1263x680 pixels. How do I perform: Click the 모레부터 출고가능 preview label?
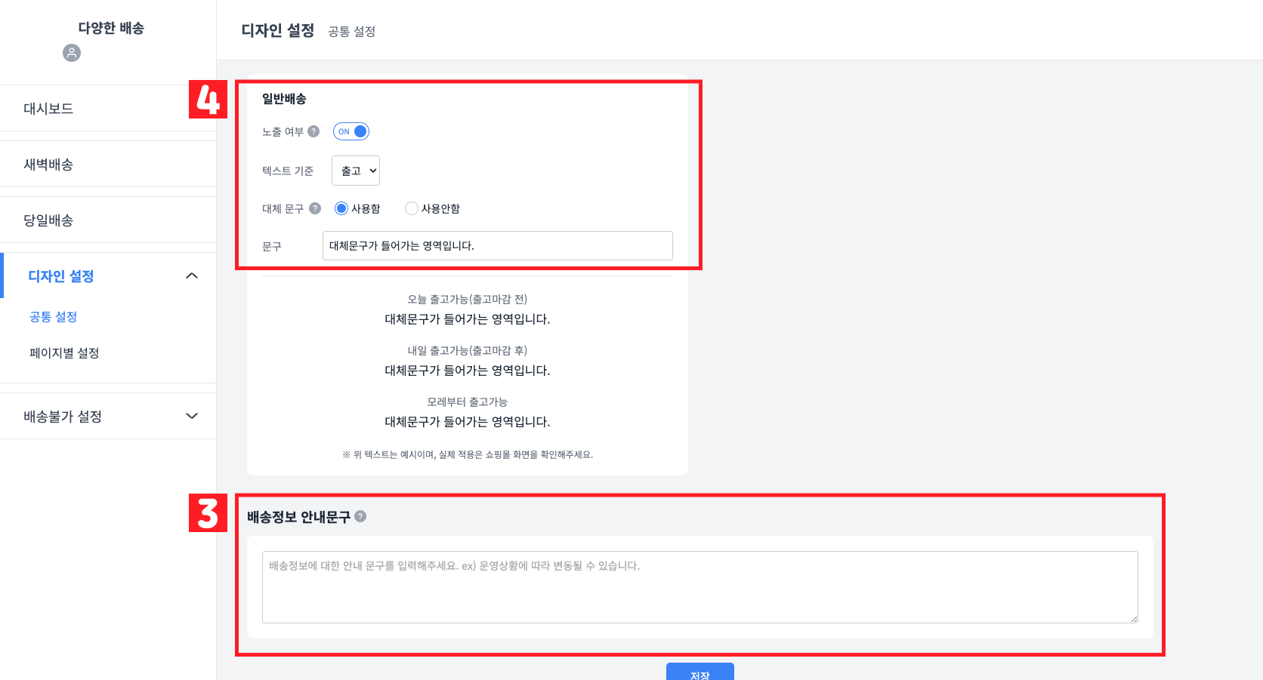point(468,402)
